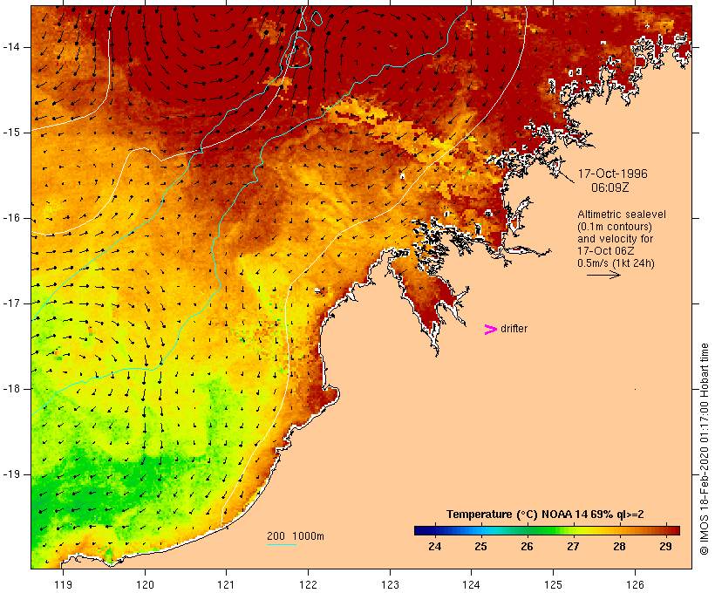715x593 pixels.
Task: Click the colorbar tick label '28'
Action: [619, 547]
